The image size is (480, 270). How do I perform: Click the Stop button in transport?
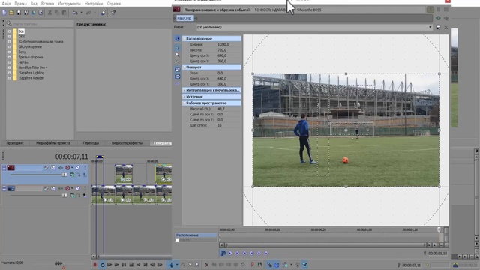tap(131, 265)
